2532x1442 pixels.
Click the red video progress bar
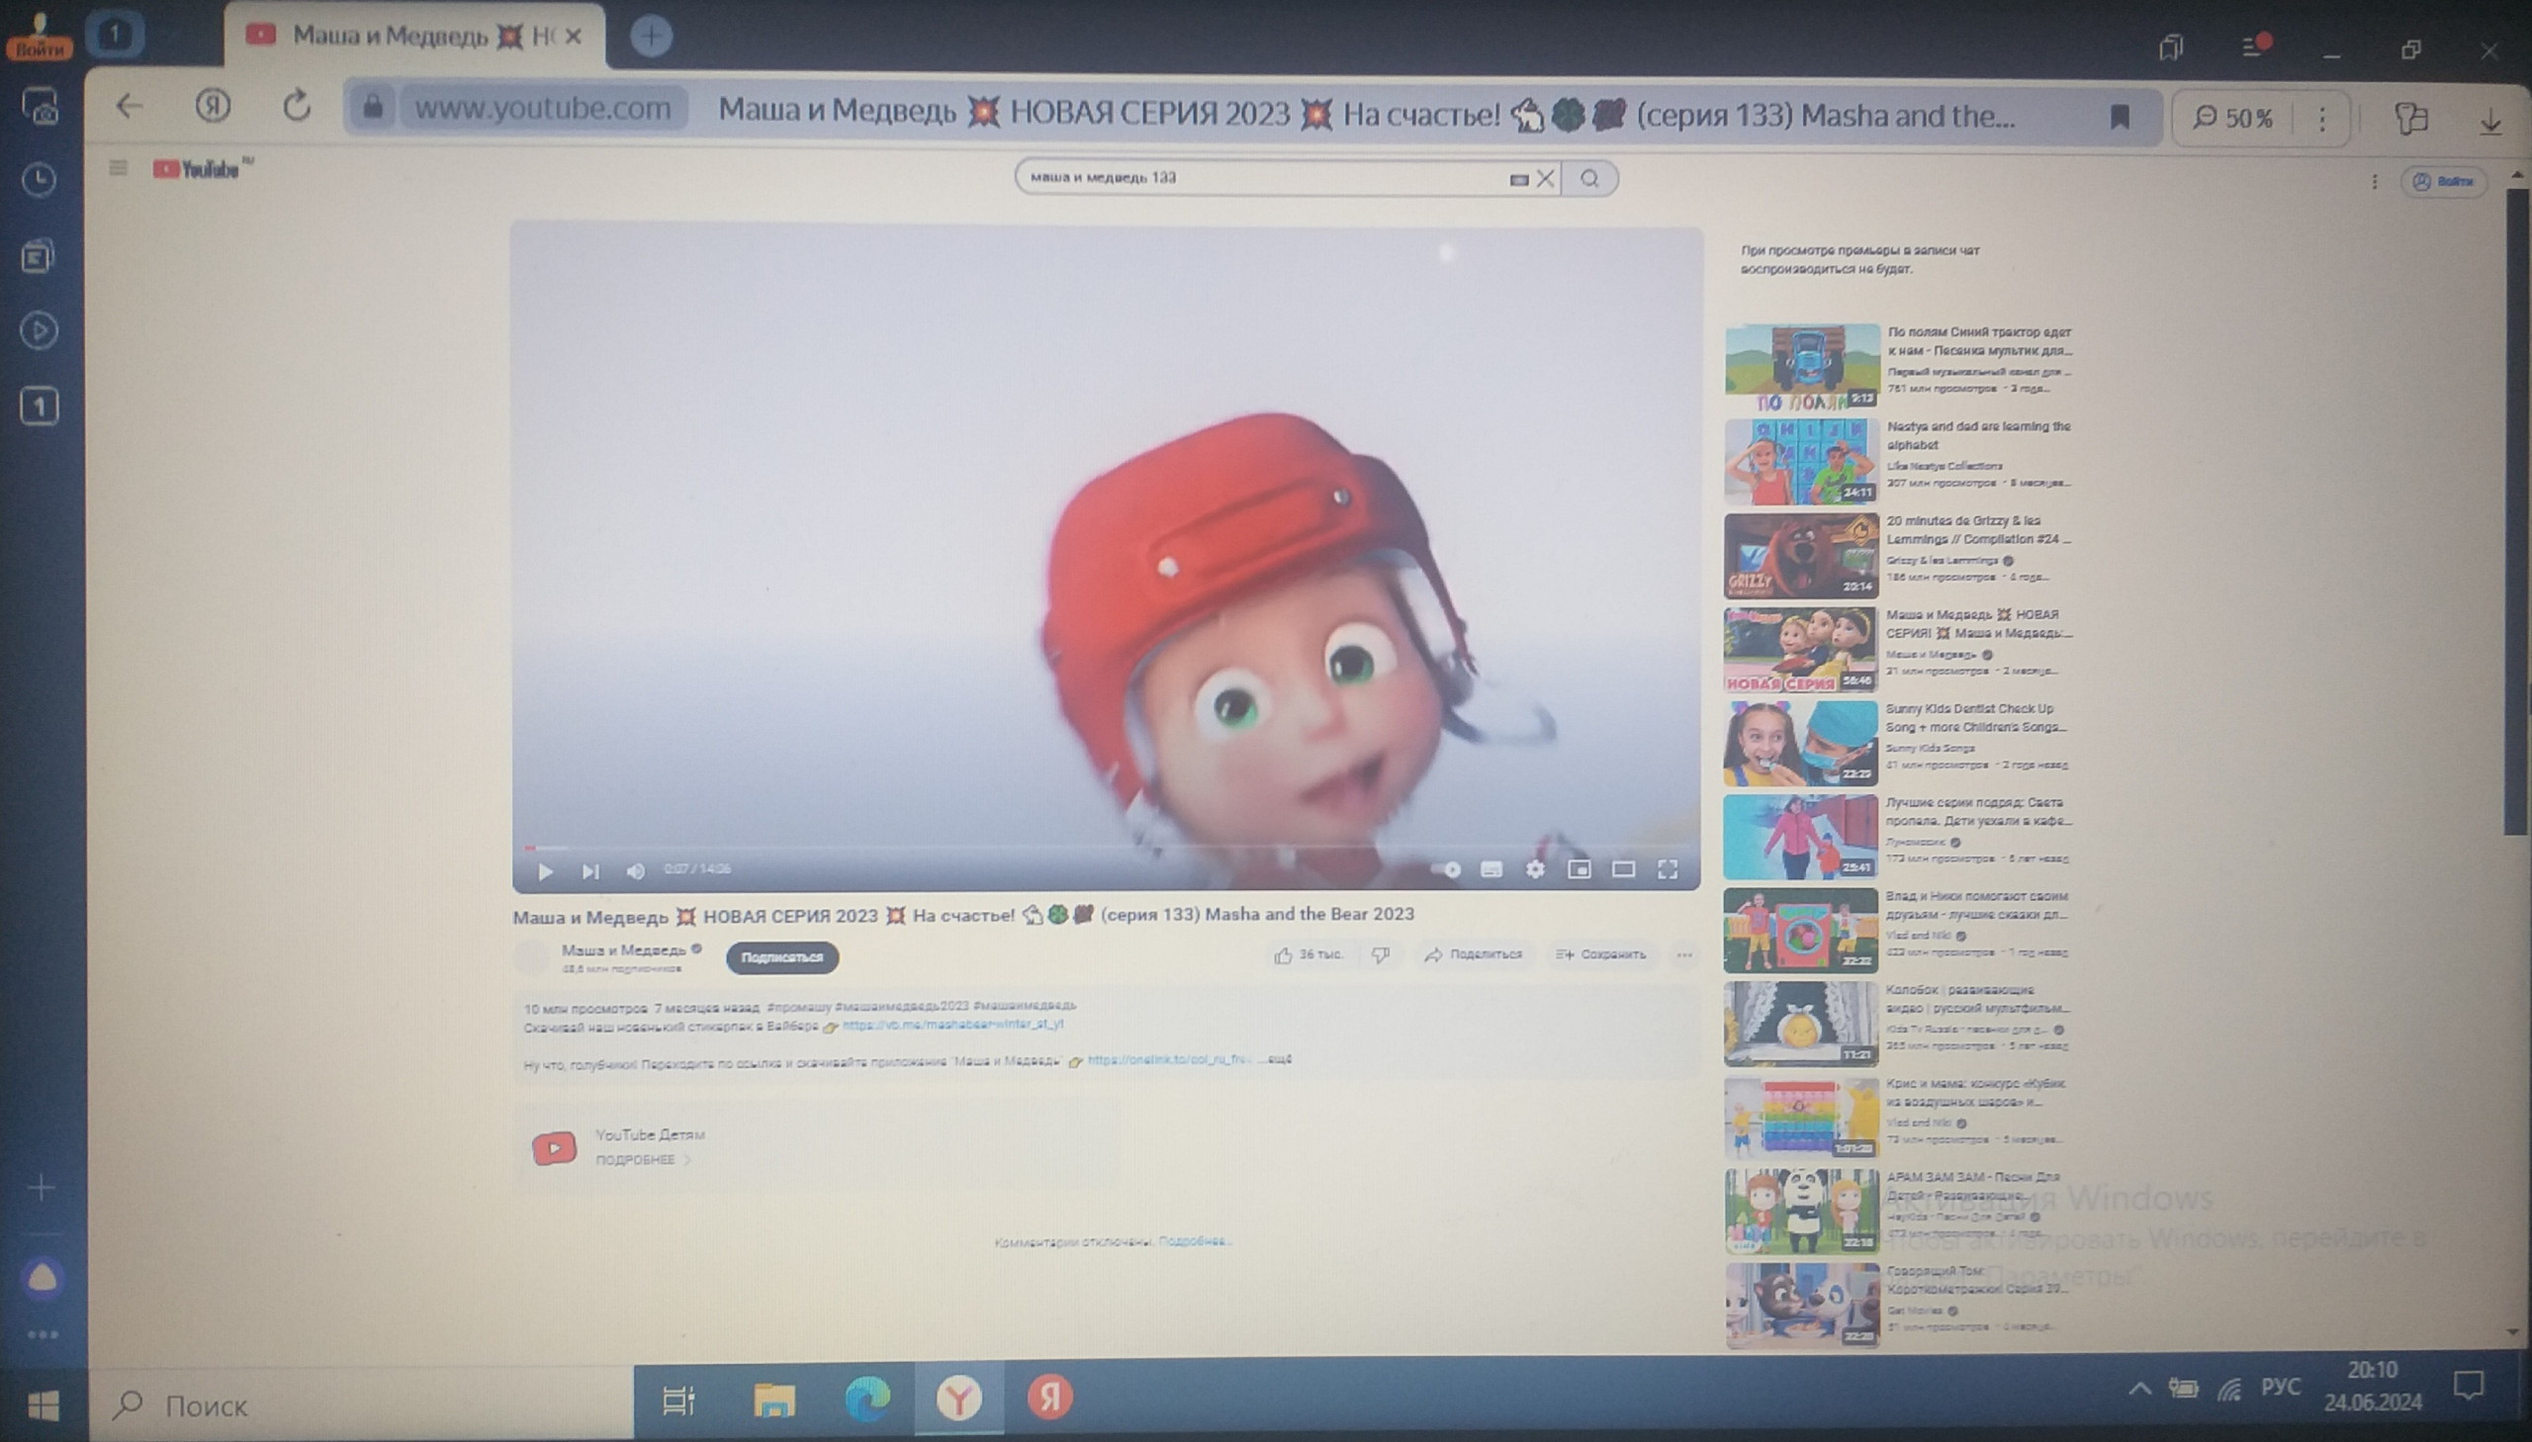pos(1109,848)
